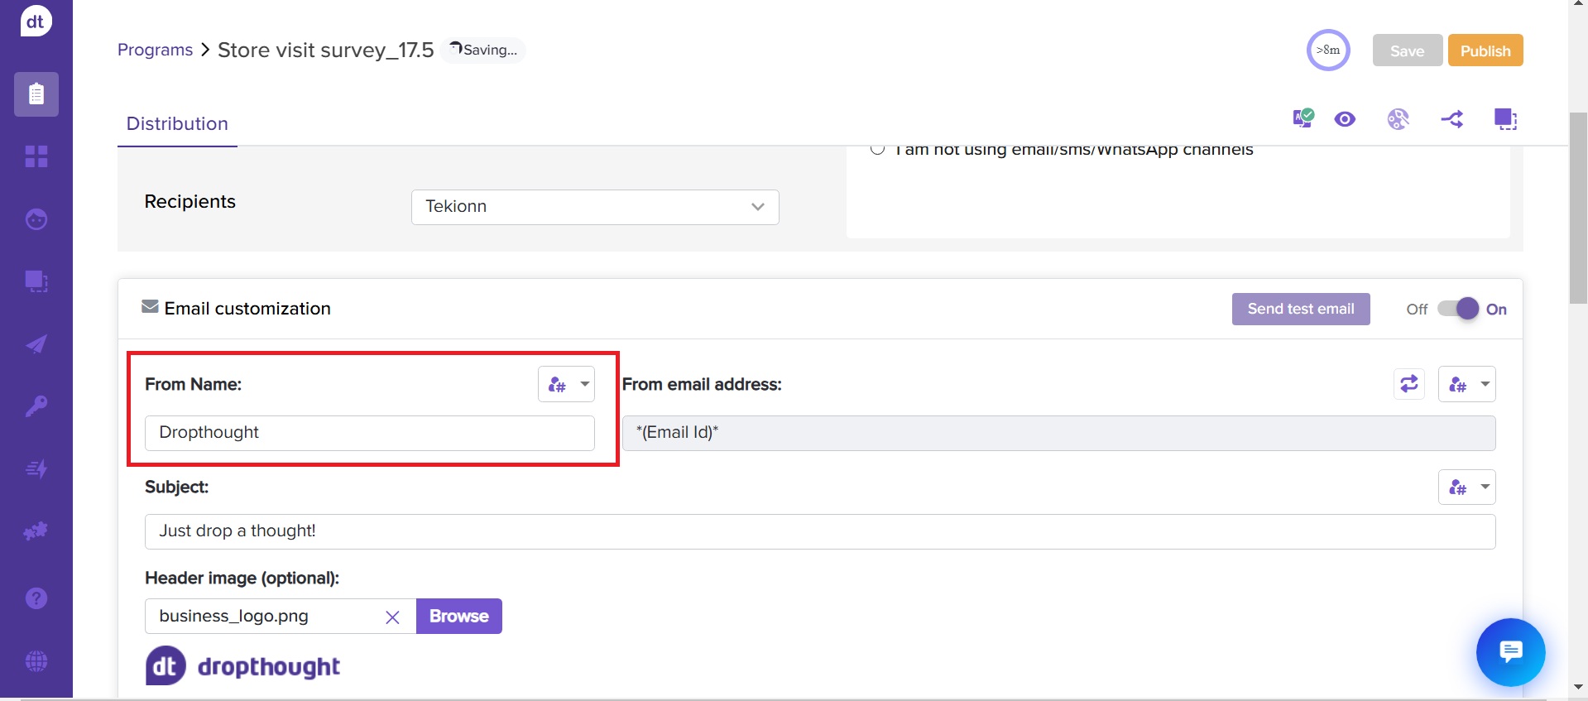Toggle the Email customization On/Off switch
1588x701 pixels.
coord(1458,309)
